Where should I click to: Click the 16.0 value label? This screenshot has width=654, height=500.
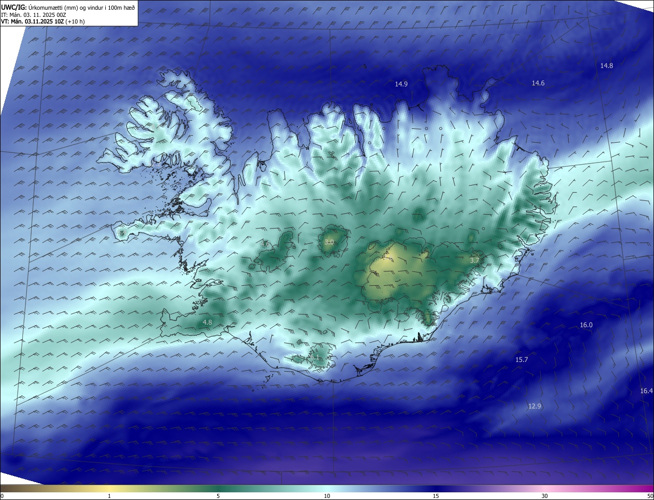[x=586, y=325]
